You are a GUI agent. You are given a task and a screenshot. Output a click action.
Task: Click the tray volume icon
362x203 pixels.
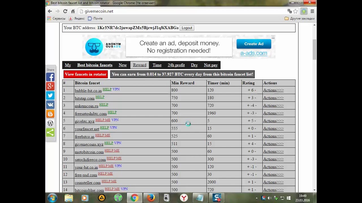click(270, 198)
